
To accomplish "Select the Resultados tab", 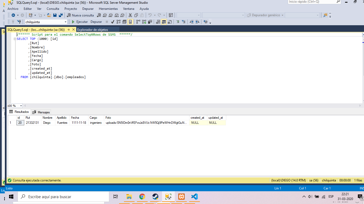I will point(19,112).
